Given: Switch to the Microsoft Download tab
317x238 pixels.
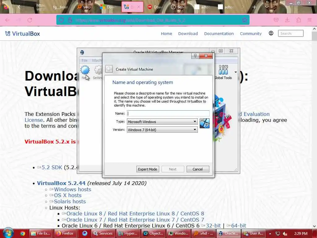Looking at the screenshot, I should [109, 7].
